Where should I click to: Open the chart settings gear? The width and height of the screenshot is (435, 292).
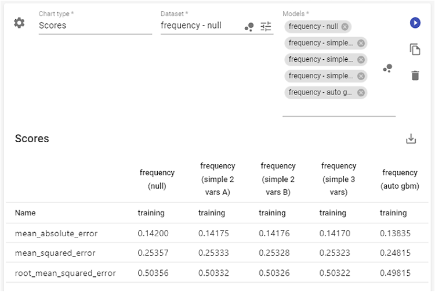19,23
